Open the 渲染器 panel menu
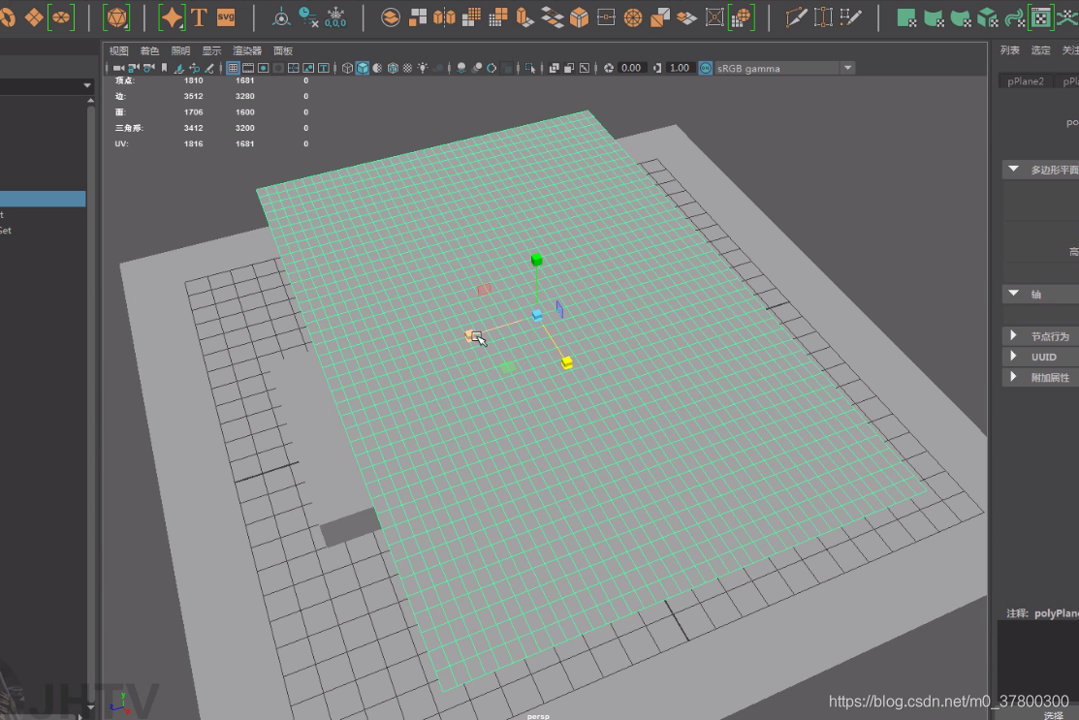Image resolution: width=1079 pixels, height=720 pixels. pyautogui.click(x=247, y=51)
